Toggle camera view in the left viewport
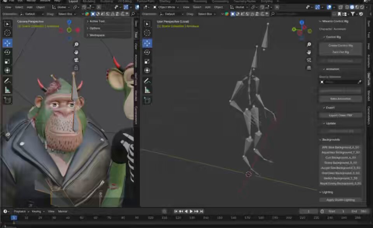 (x=77, y=60)
